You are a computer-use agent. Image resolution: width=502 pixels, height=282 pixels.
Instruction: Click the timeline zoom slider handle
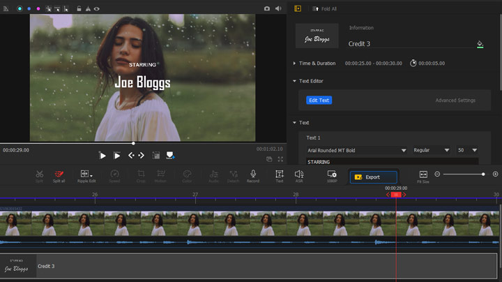pos(483,174)
